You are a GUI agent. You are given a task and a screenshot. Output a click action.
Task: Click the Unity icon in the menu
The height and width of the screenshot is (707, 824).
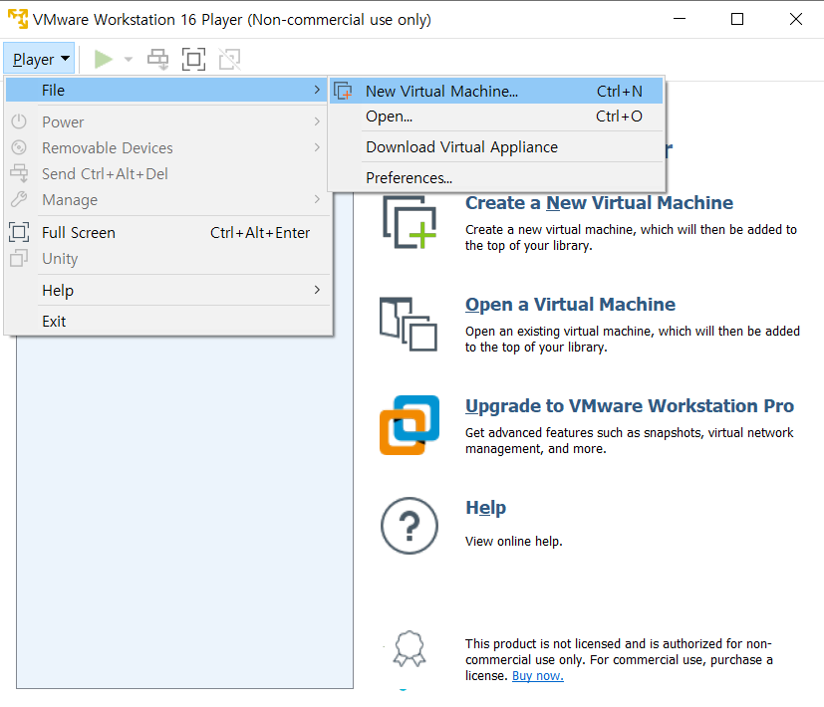click(x=19, y=258)
